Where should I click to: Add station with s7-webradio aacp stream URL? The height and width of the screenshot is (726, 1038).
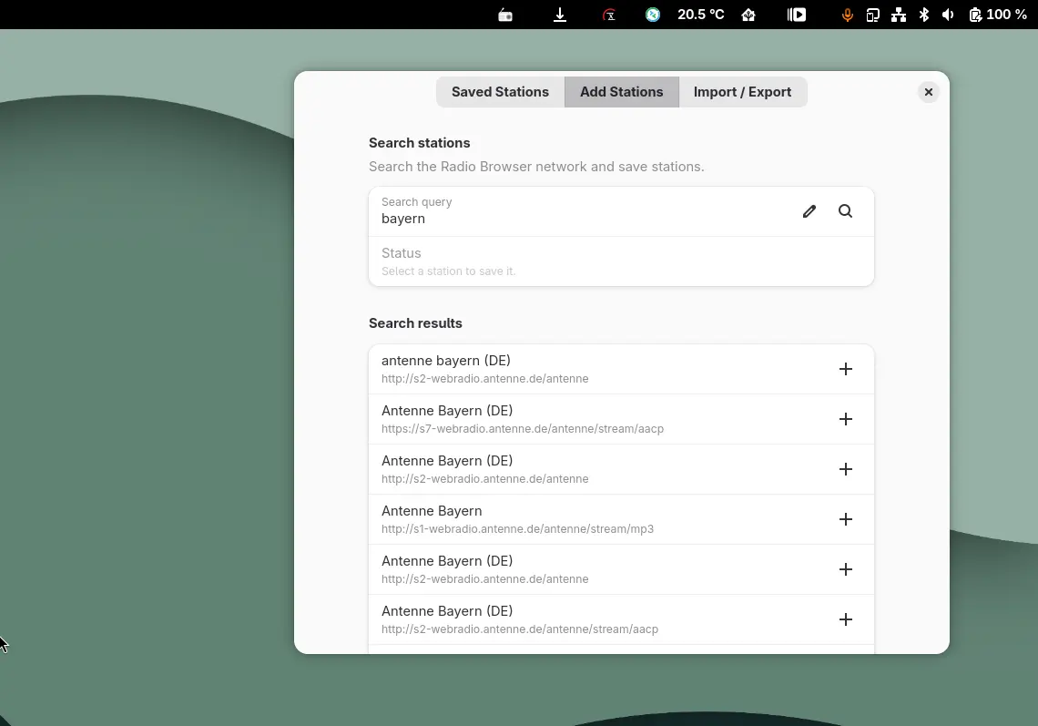pos(845,419)
